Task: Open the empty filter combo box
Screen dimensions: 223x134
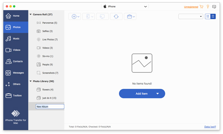Action: pyautogui.click(x=191, y=16)
